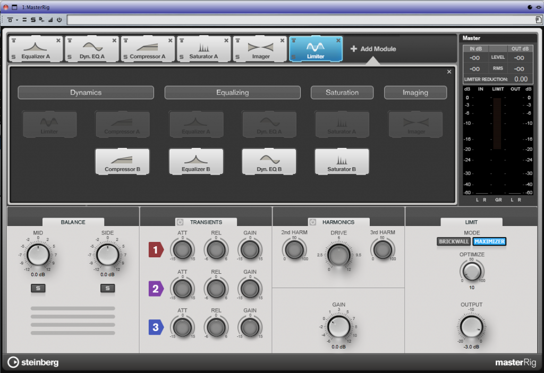The image size is (544, 373).
Task: Click the harmonics DRIVE knob
Action: click(x=339, y=255)
